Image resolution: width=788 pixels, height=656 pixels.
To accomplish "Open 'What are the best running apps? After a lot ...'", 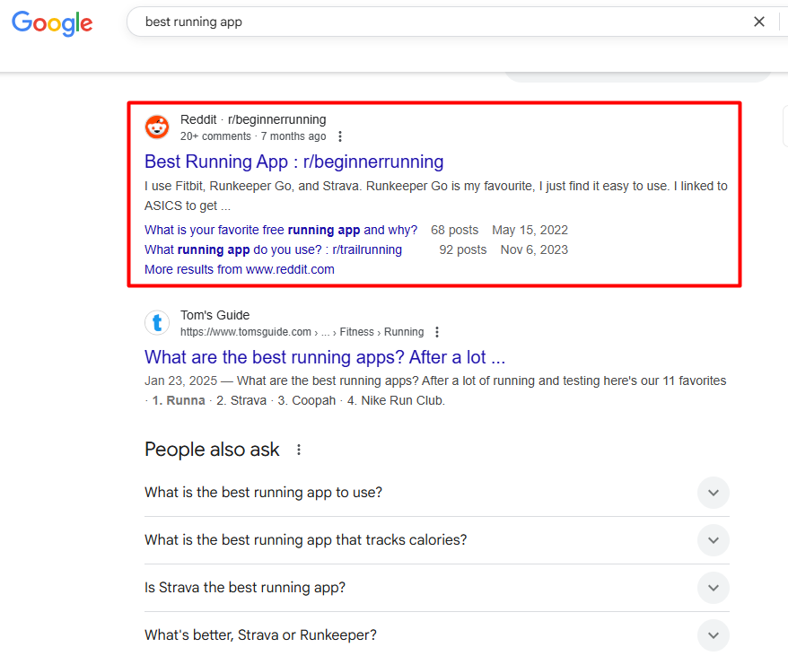I will [325, 357].
